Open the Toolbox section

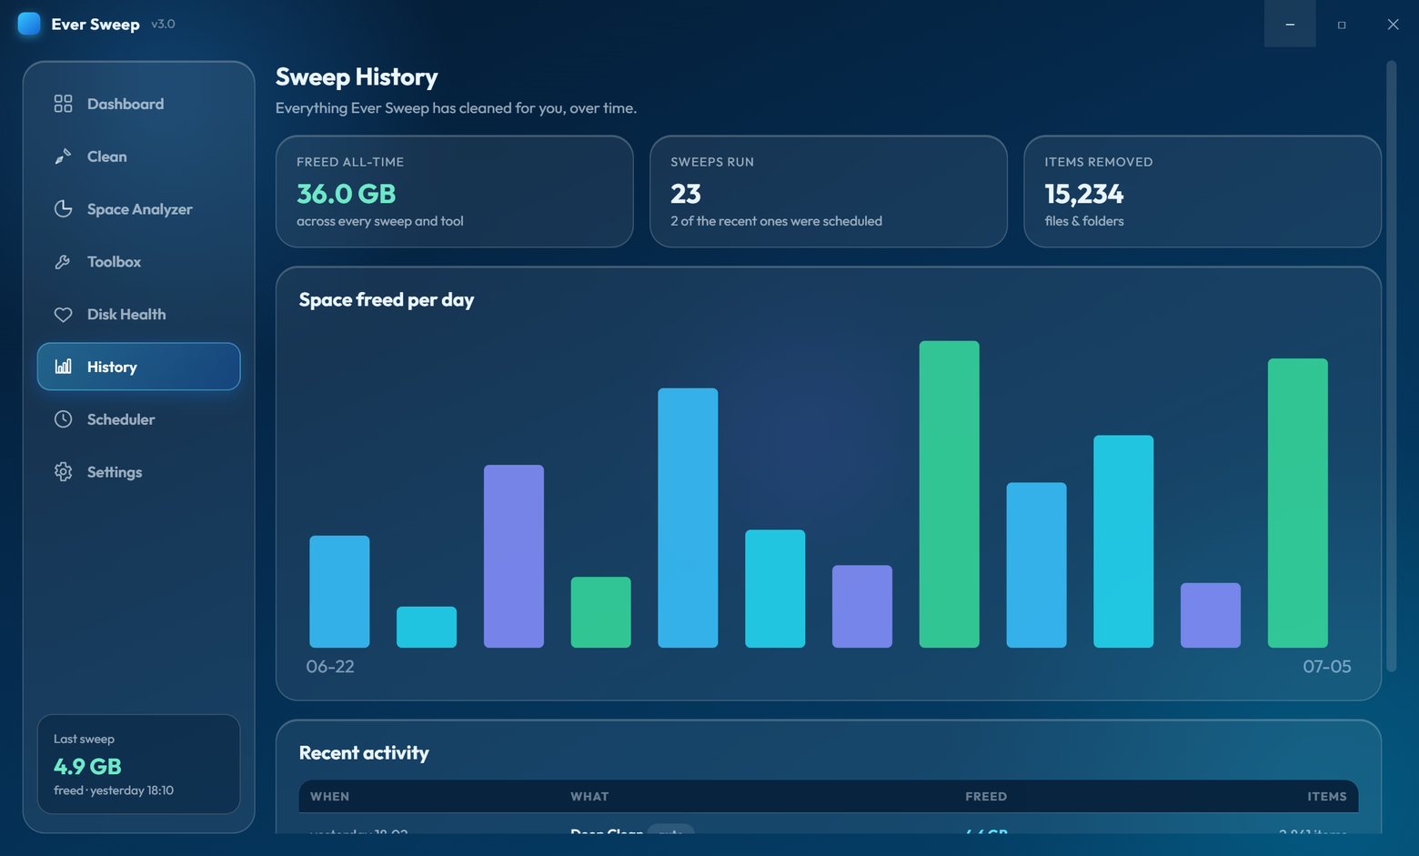(x=138, y=262)
